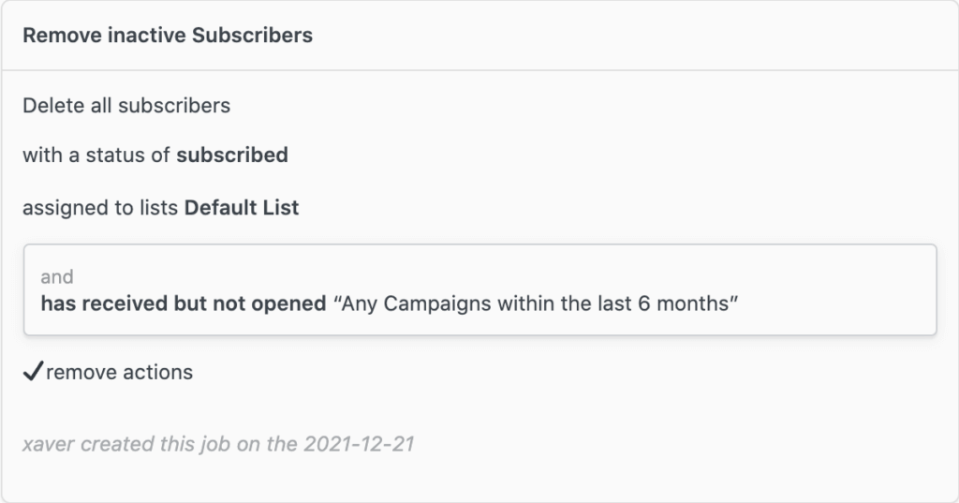Click the creation date 2021-12-21
Screen dimensions: 959x503
tap(359, 444)
